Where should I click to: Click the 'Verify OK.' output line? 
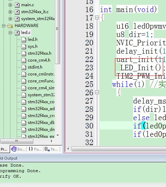pyautogui.click(x=11, y=176)
